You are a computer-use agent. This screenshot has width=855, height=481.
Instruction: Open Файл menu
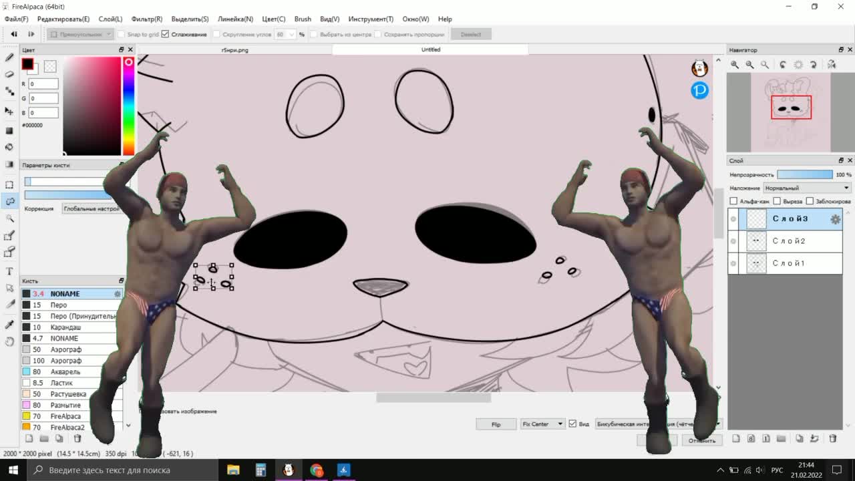click(x=16, y=19)
